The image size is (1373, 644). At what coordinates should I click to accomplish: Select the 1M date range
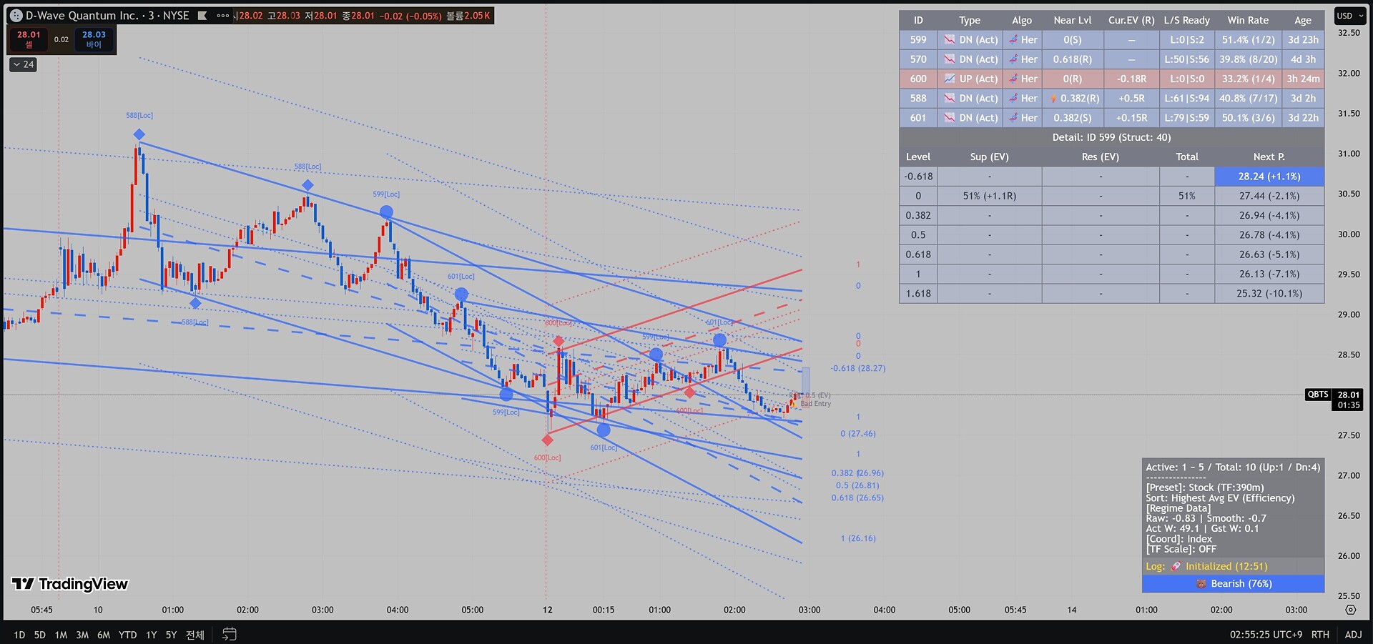pyautogui.click(x=61, y=635)
